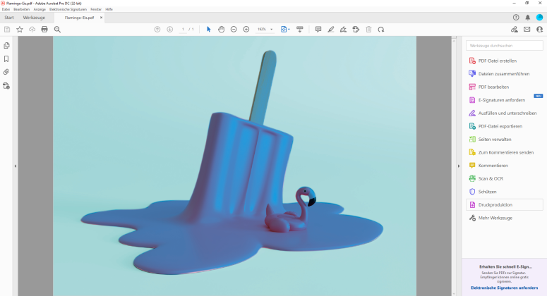547x296 pixels.
Task: Open the Fenster menu
Action: [x=96, y=9]
